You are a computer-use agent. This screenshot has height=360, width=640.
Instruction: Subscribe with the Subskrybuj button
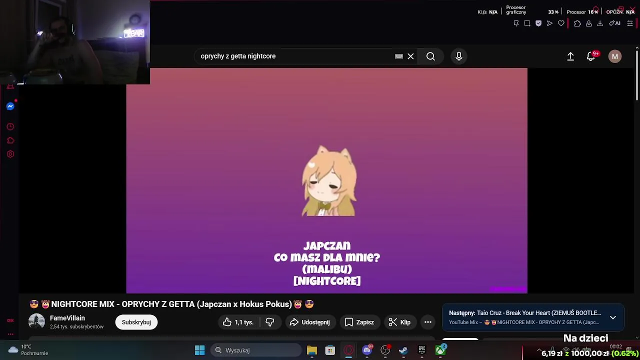click(136, 322)
